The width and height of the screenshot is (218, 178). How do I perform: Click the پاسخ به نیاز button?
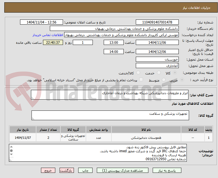pyautogui.click(x=167, y=170)
